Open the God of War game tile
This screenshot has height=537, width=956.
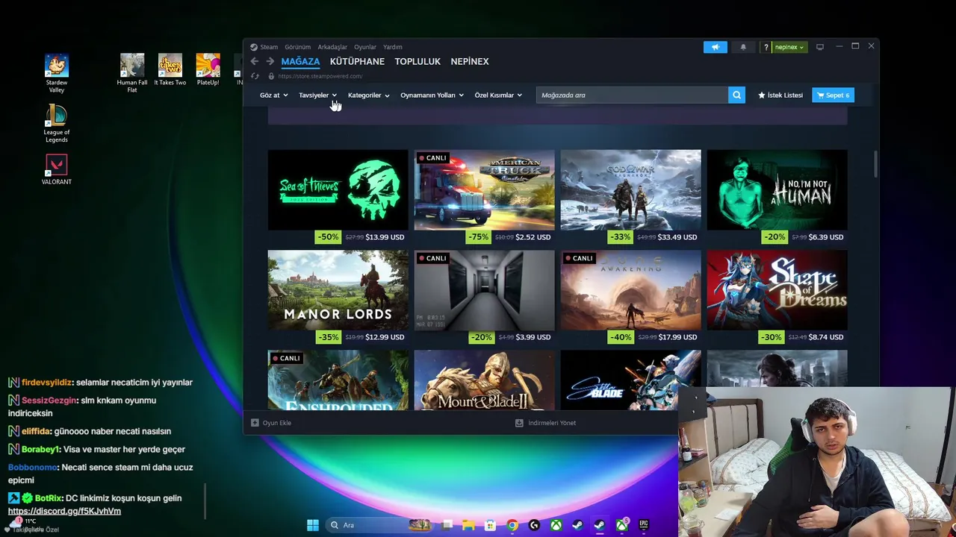[630, 189]
